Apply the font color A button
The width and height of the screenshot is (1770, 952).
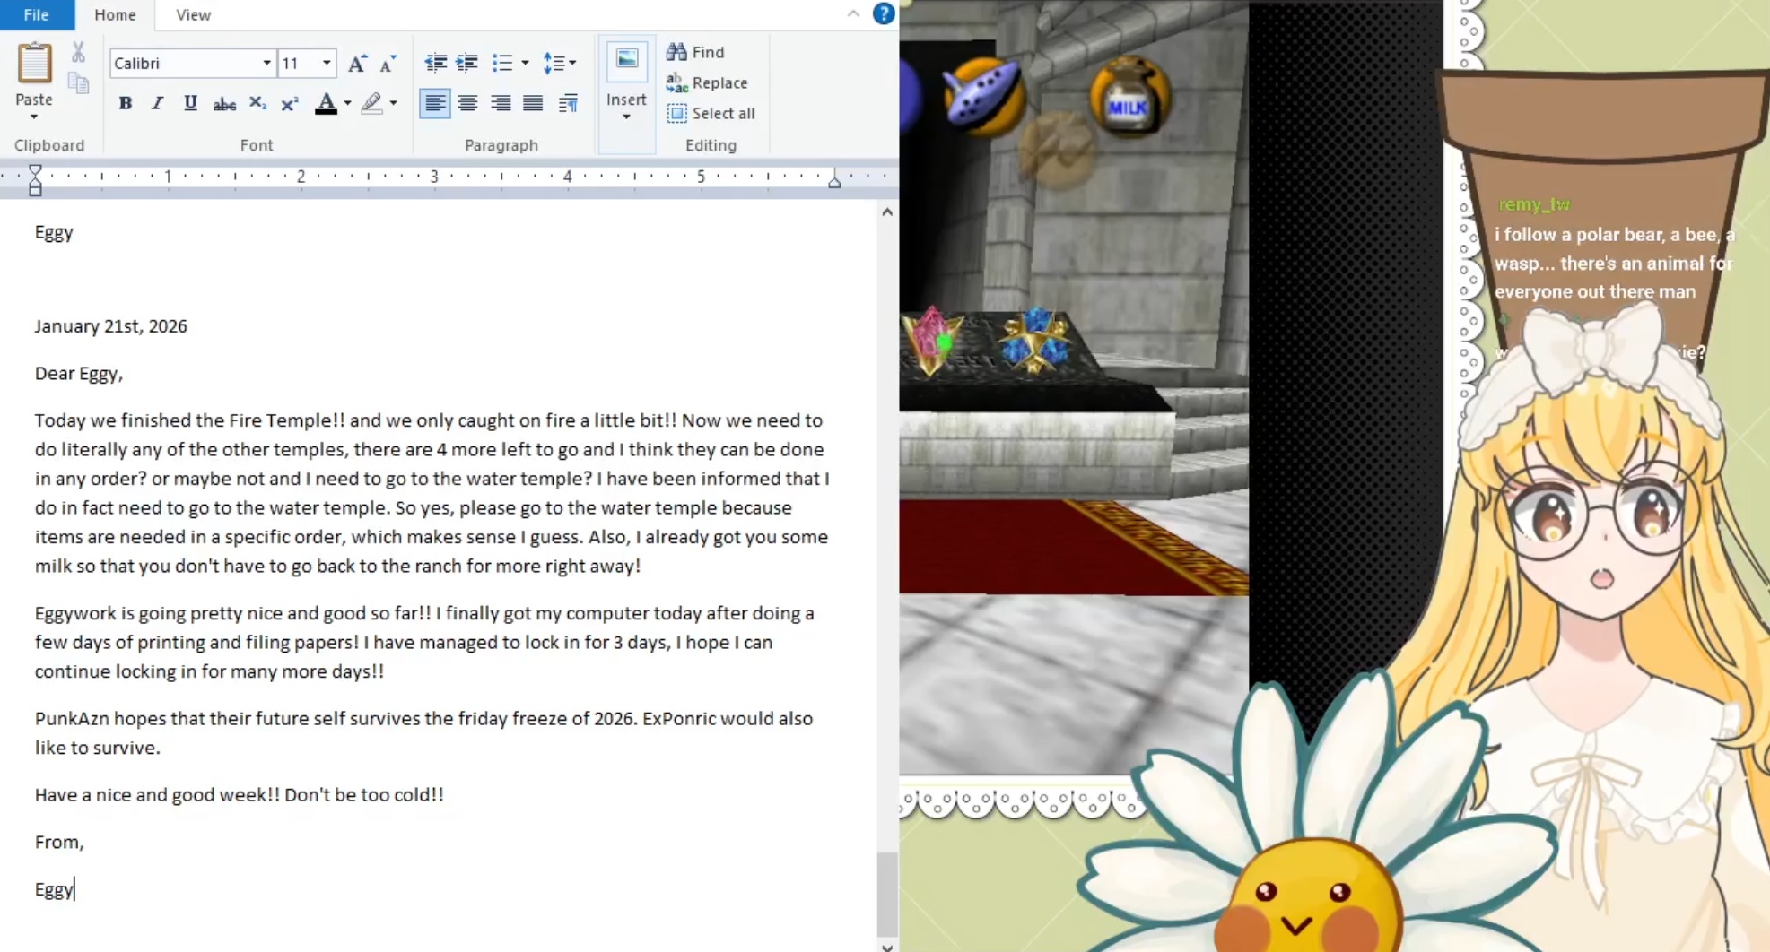click(326, 103)
